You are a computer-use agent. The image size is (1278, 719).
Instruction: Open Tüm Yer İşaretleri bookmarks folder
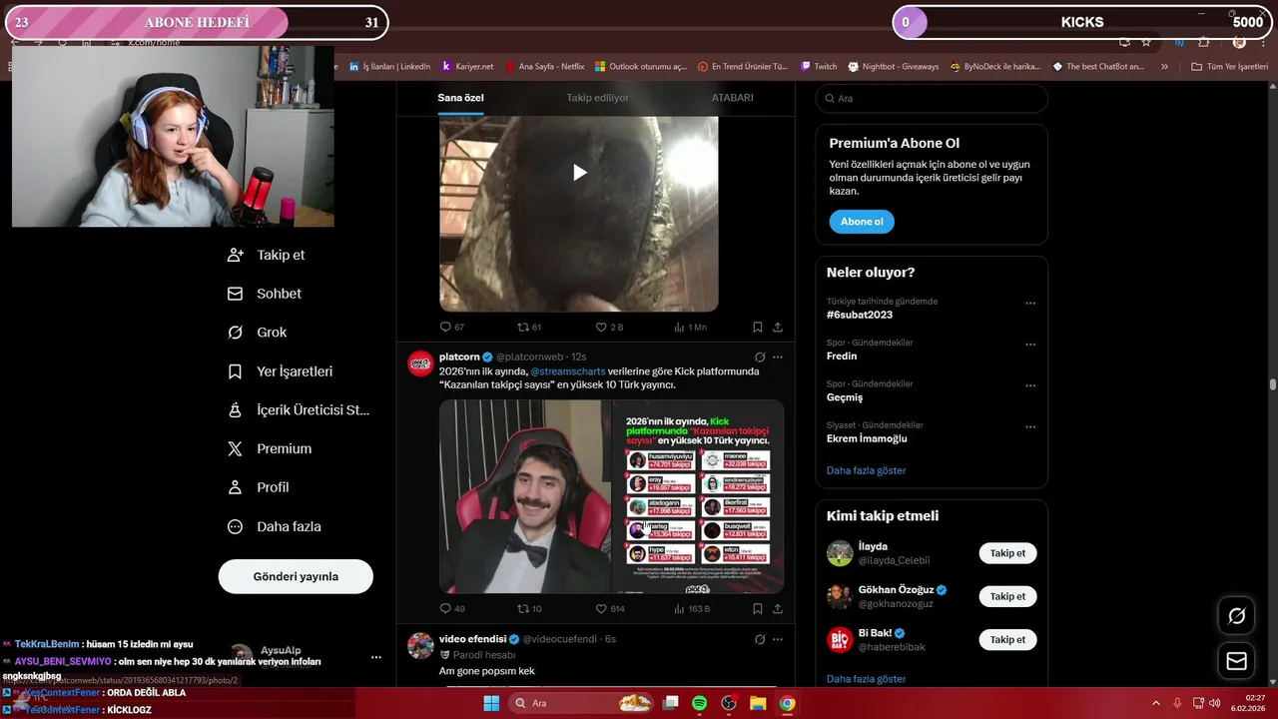pyautogui.click(x=1230, y=67)
